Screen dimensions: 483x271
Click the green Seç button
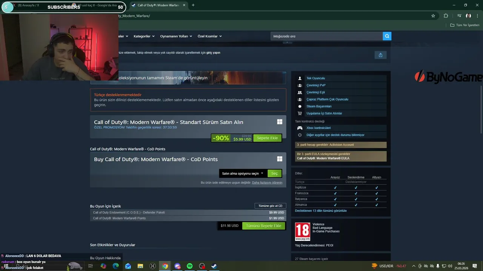274,174
